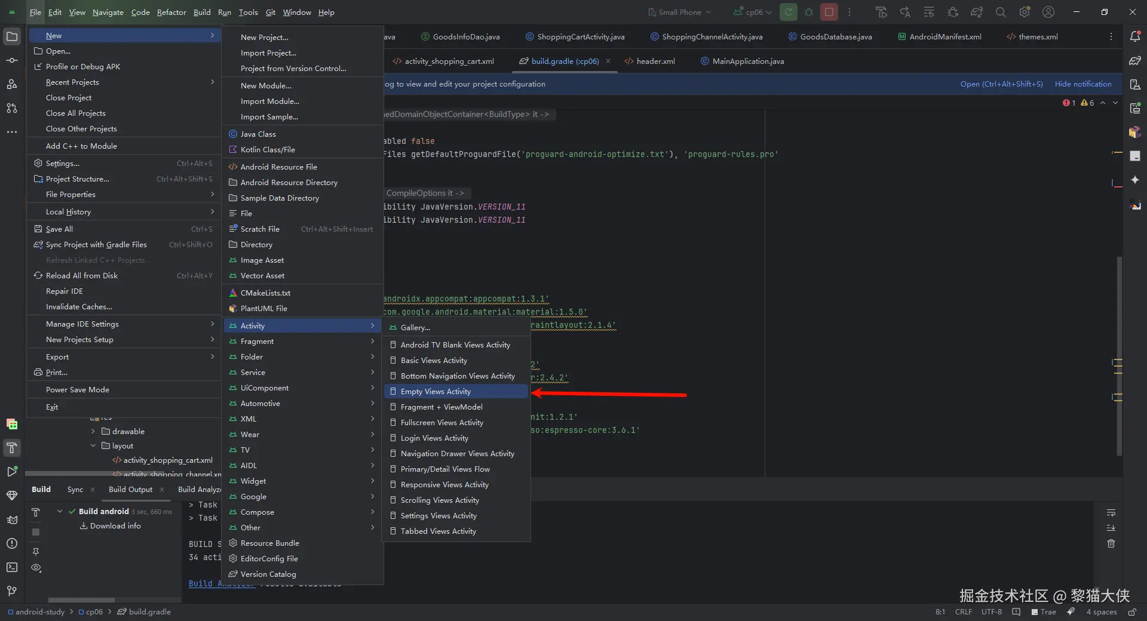Open the Device Manager in right sidebar
This screenshot has width=1147, height=621.
pos(1136,84)
